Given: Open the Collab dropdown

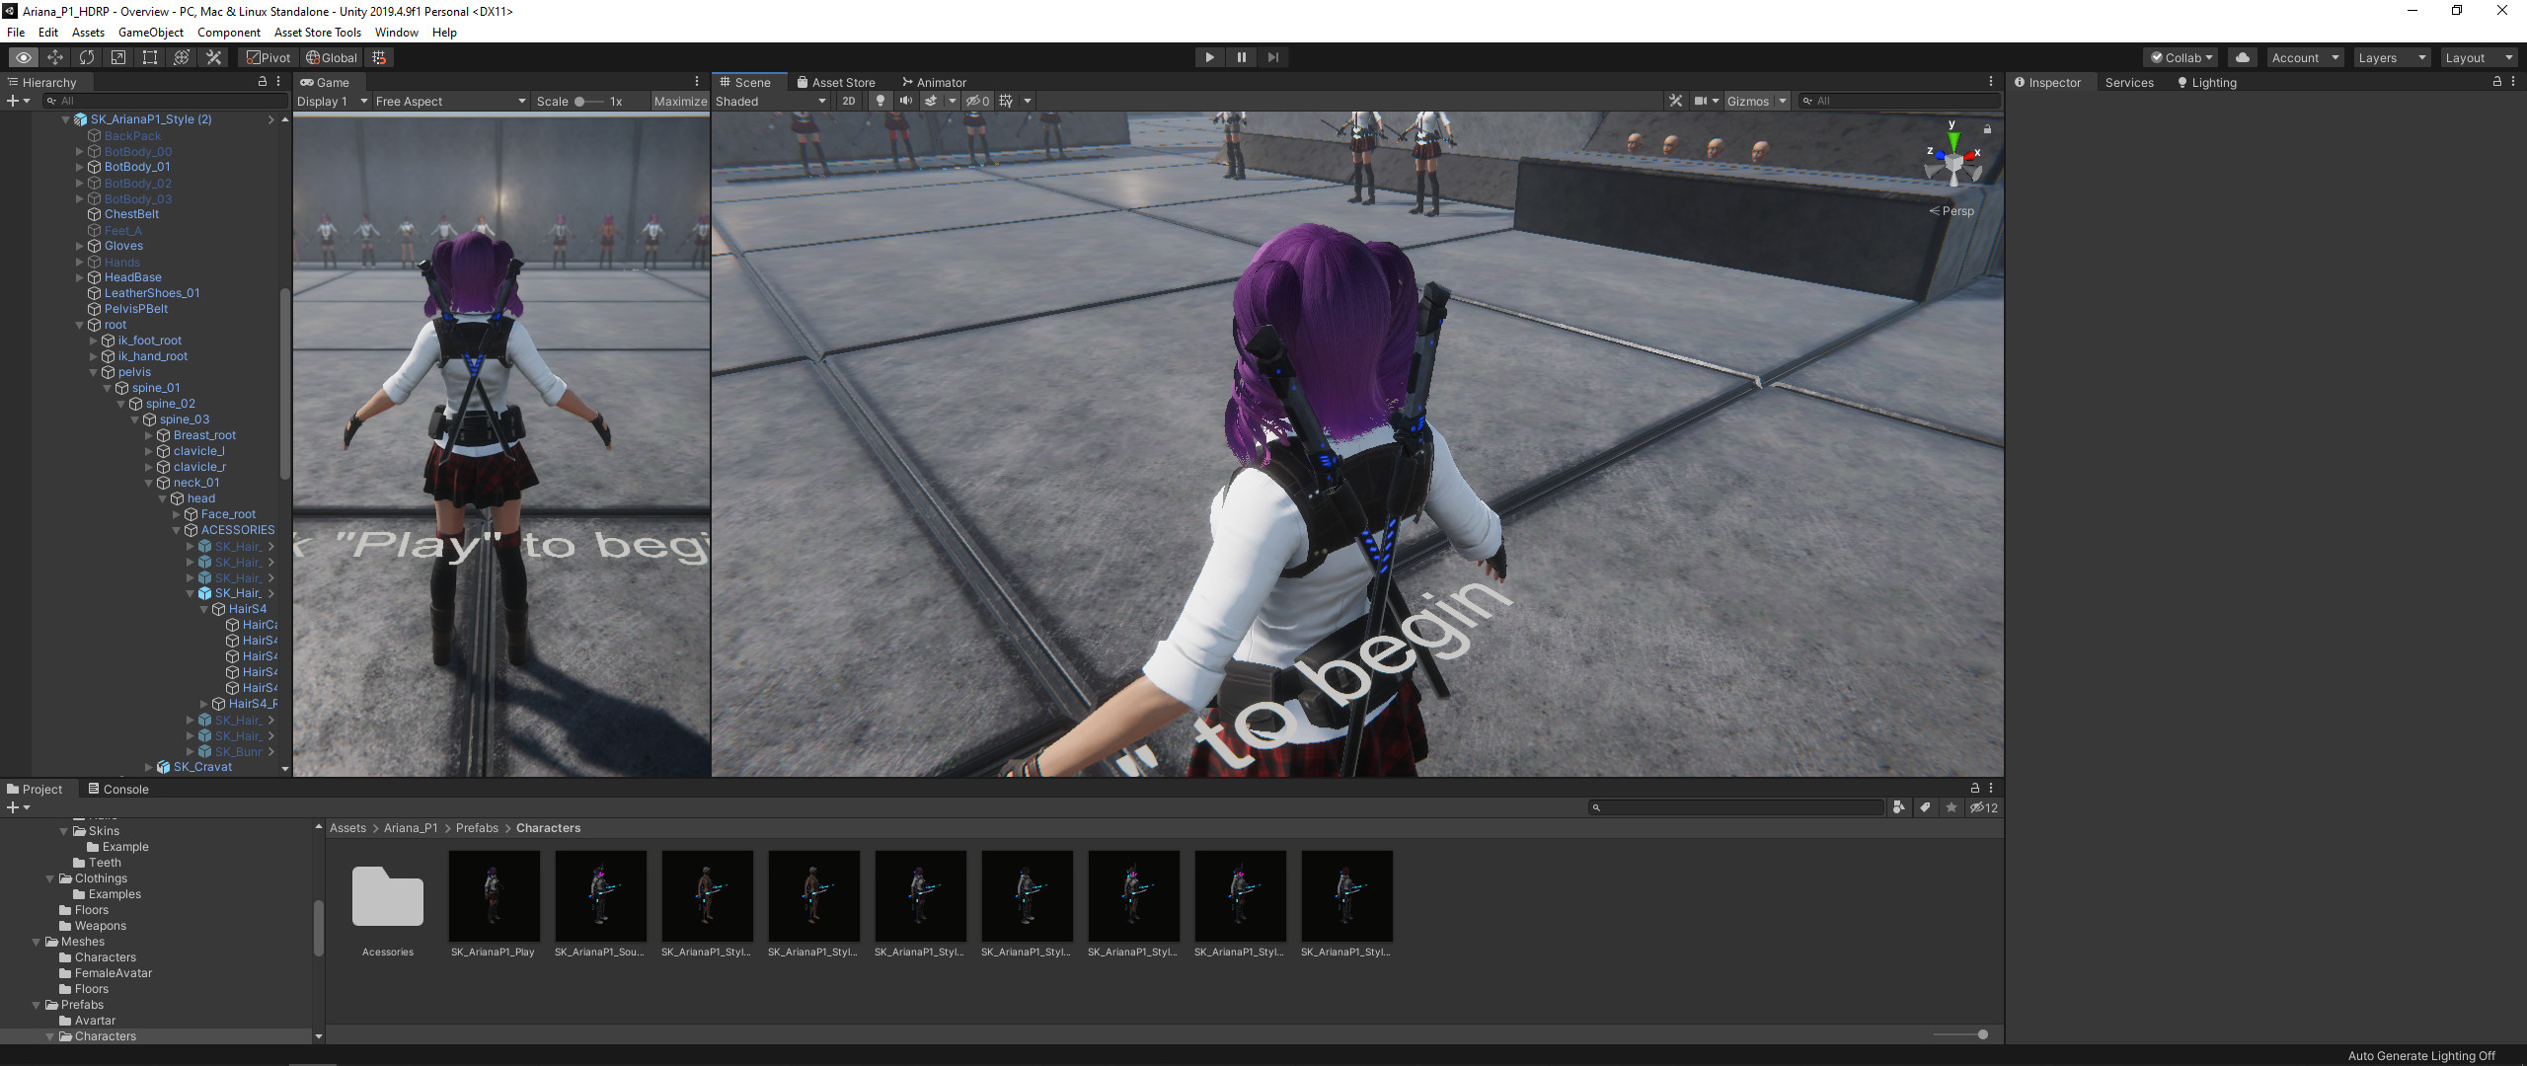Looking at the screenshot, I should [x=2182, y=57].
